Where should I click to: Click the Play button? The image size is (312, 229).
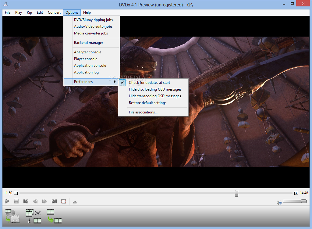point(7,201)
